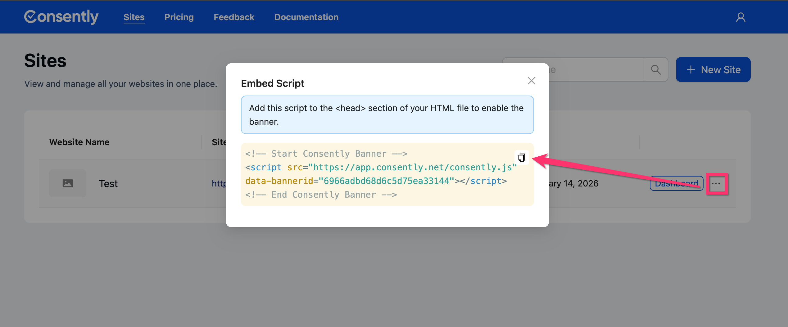The image size is (788, 327).
Task: Follow the Test site's URL link
Action: click(219, 184)
